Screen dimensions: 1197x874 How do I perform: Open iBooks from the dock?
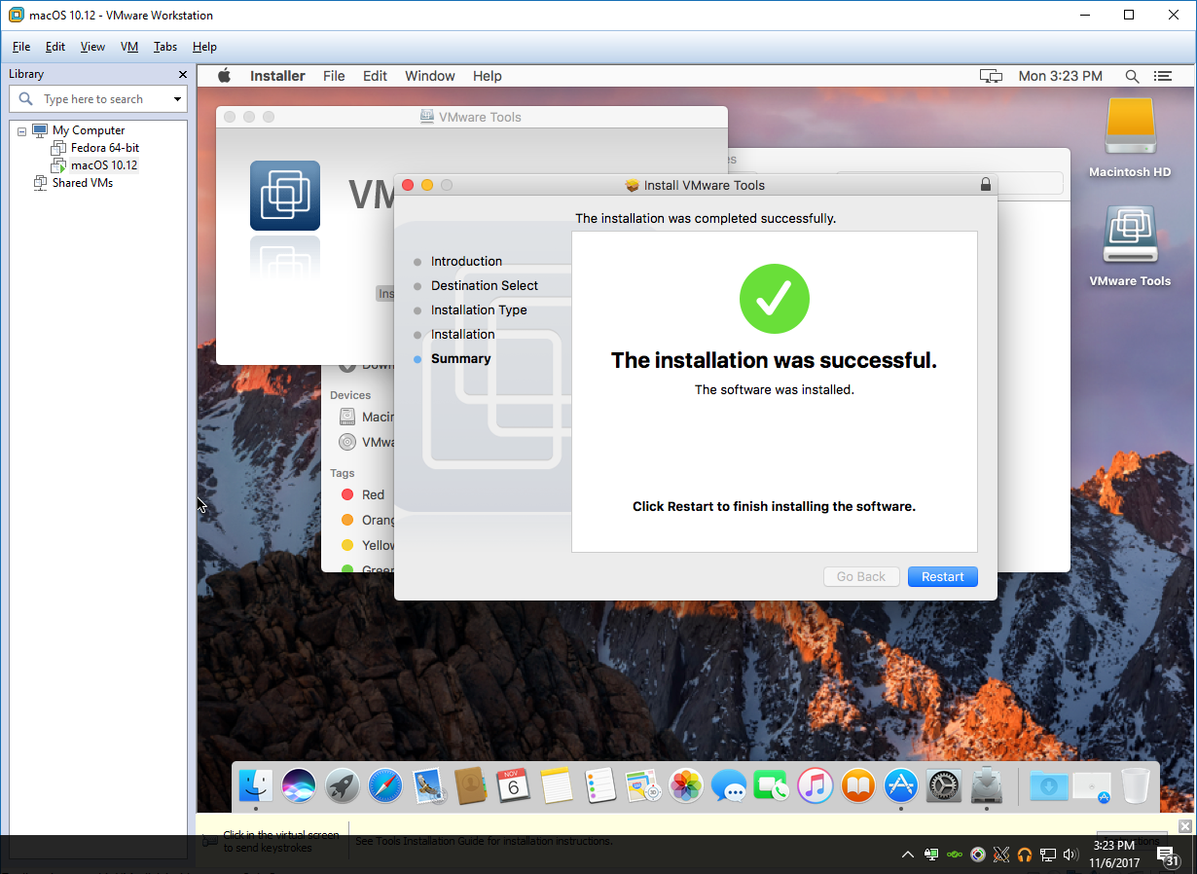tap(857, 784)
